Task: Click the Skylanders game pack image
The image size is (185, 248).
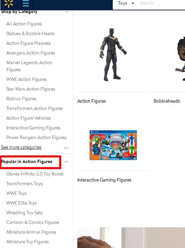Action: tap(113, 145)
